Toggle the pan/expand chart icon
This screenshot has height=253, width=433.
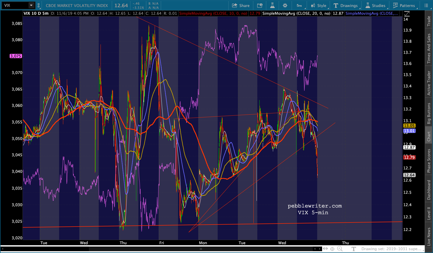[325, 249]
